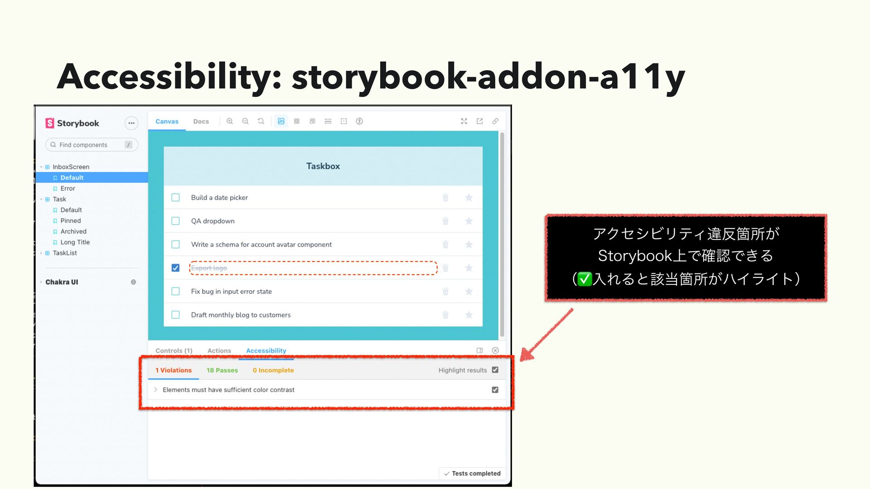
Task: Check the QA dropdown checkbox
Action: pyautogui.click(x=175, y=221)
